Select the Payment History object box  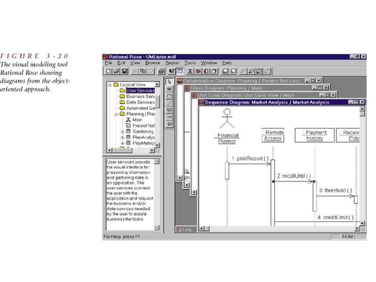315,136
